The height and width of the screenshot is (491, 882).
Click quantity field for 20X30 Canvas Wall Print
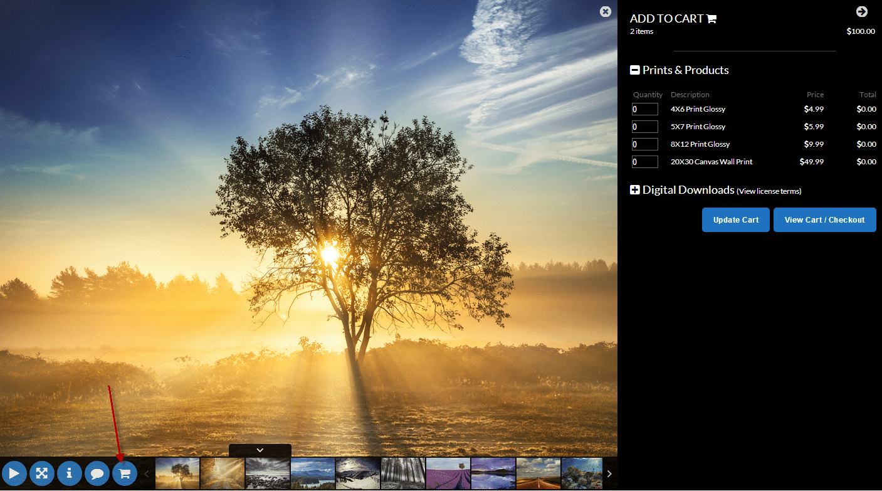(645, 162)
